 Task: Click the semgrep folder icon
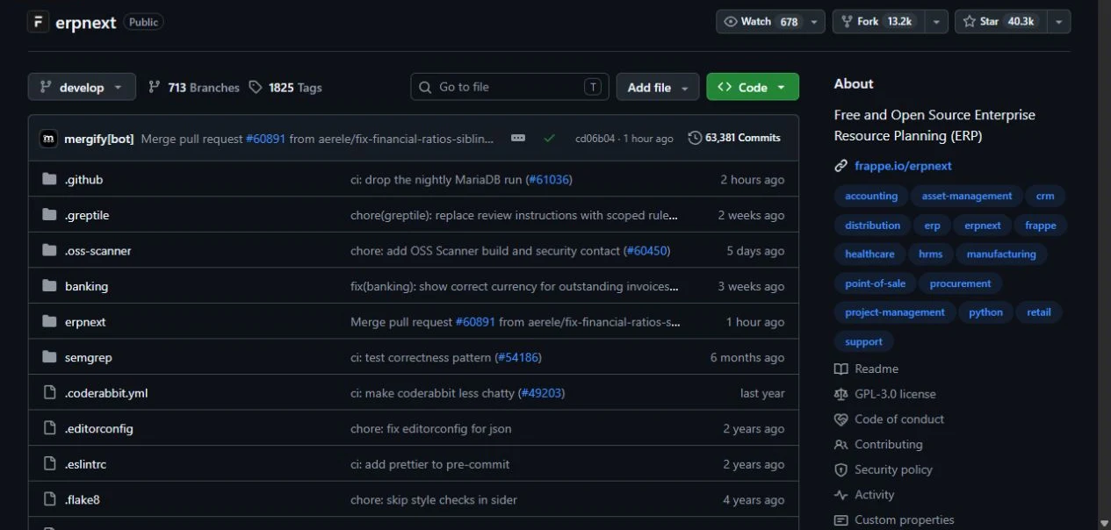49,357
